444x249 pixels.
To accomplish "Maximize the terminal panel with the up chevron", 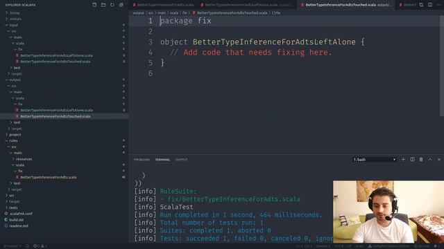I will pyautogui.click(x=430, y=160).
